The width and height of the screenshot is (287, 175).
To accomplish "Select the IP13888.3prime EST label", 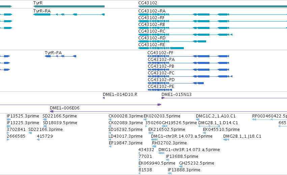I will click(184, 170).
